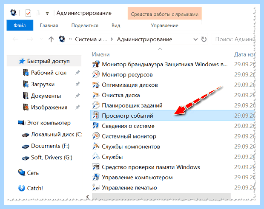Click the Быстрый доступ star icon
The height and width of the screenshot is (209, 264).
(22, 61)
